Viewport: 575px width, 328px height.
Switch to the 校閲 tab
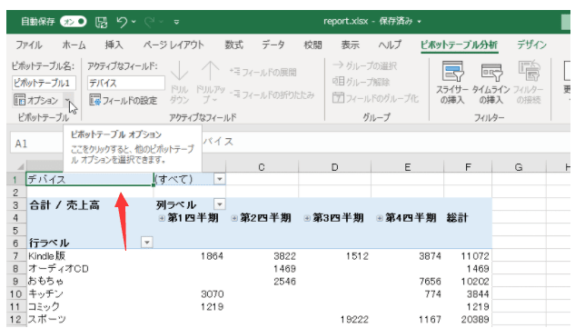click(x=312, y=45)
